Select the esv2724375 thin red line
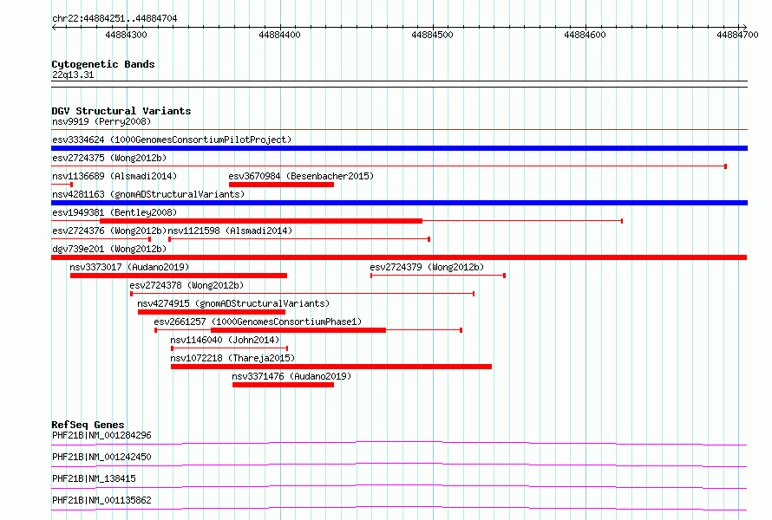The width and height of the screenshot is (772, 520). pos(389,166)
